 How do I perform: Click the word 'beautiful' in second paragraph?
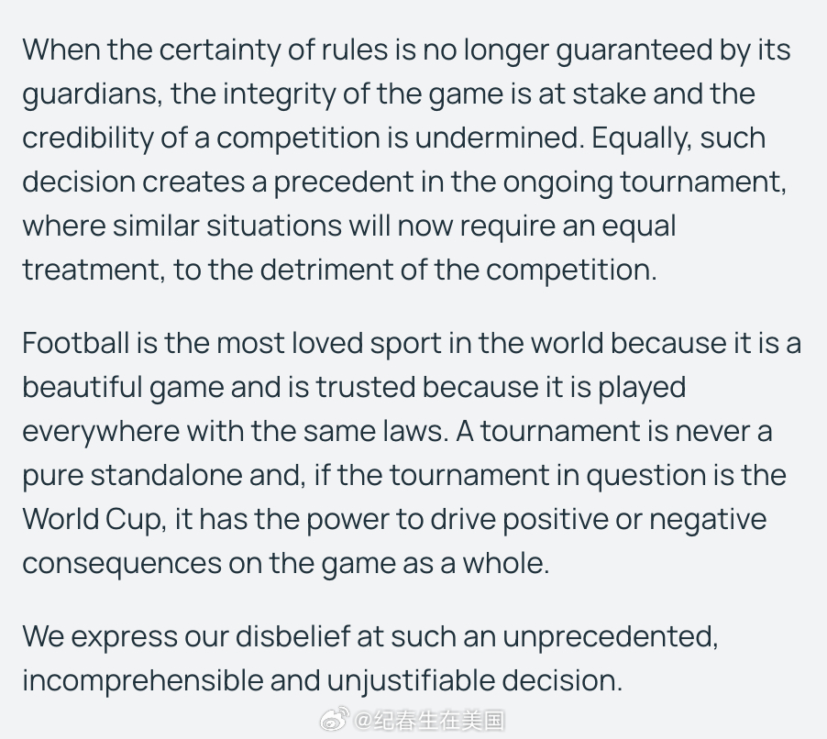[x=83, y=387]
